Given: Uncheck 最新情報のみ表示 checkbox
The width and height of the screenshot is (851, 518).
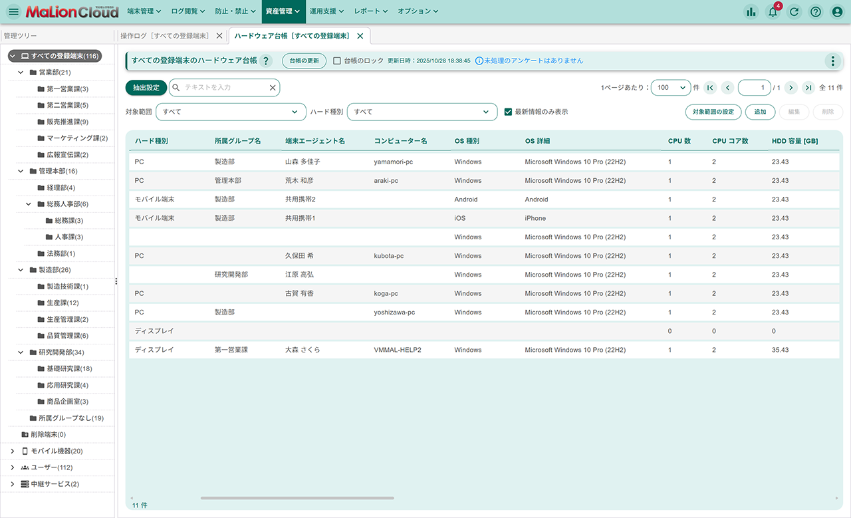Looking at the screenshot, I should (508, 112).
